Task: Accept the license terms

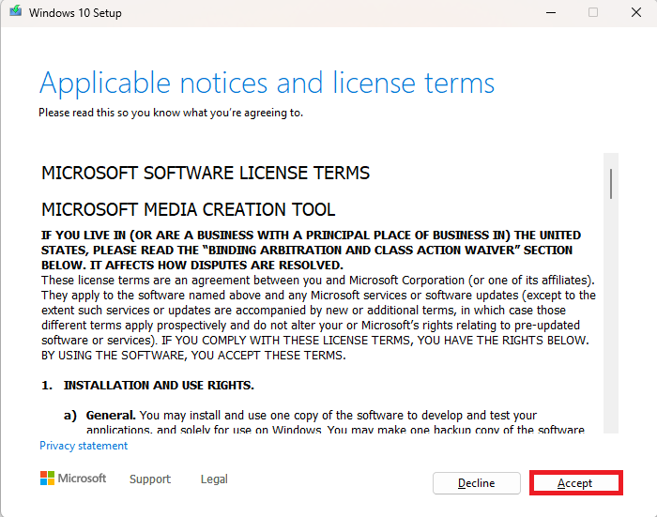Action: tap(576, 483)
